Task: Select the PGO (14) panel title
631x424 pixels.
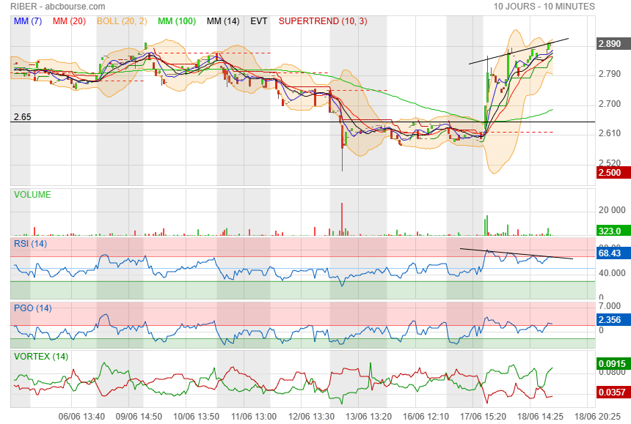Action: [x=32, y=308]
